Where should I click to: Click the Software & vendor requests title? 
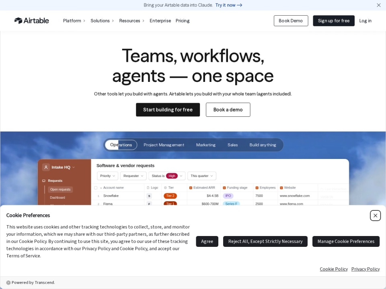pyautogui.click(x=125, y=166)
